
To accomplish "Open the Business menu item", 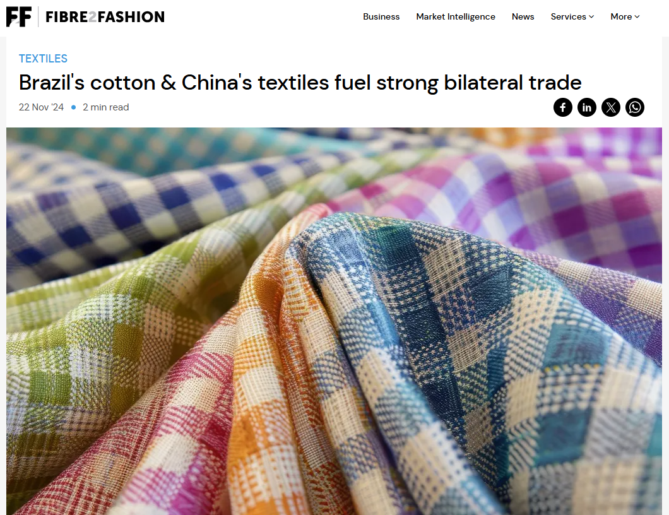I will click(x=381, y=16).
